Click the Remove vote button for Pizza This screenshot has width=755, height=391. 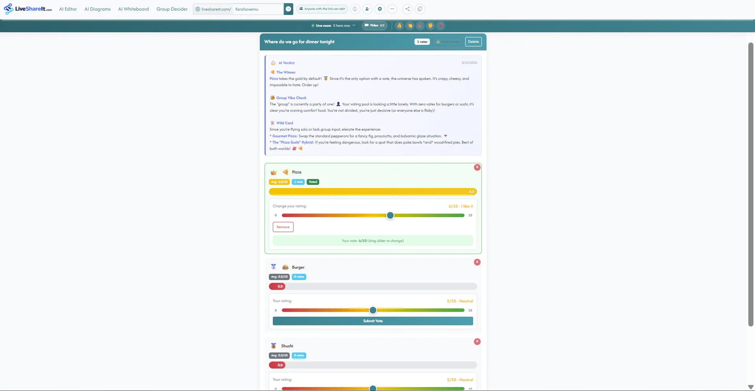(283, 227)
